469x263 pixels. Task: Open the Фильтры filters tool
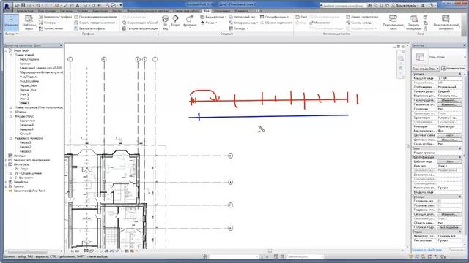(x=48, y=23)
